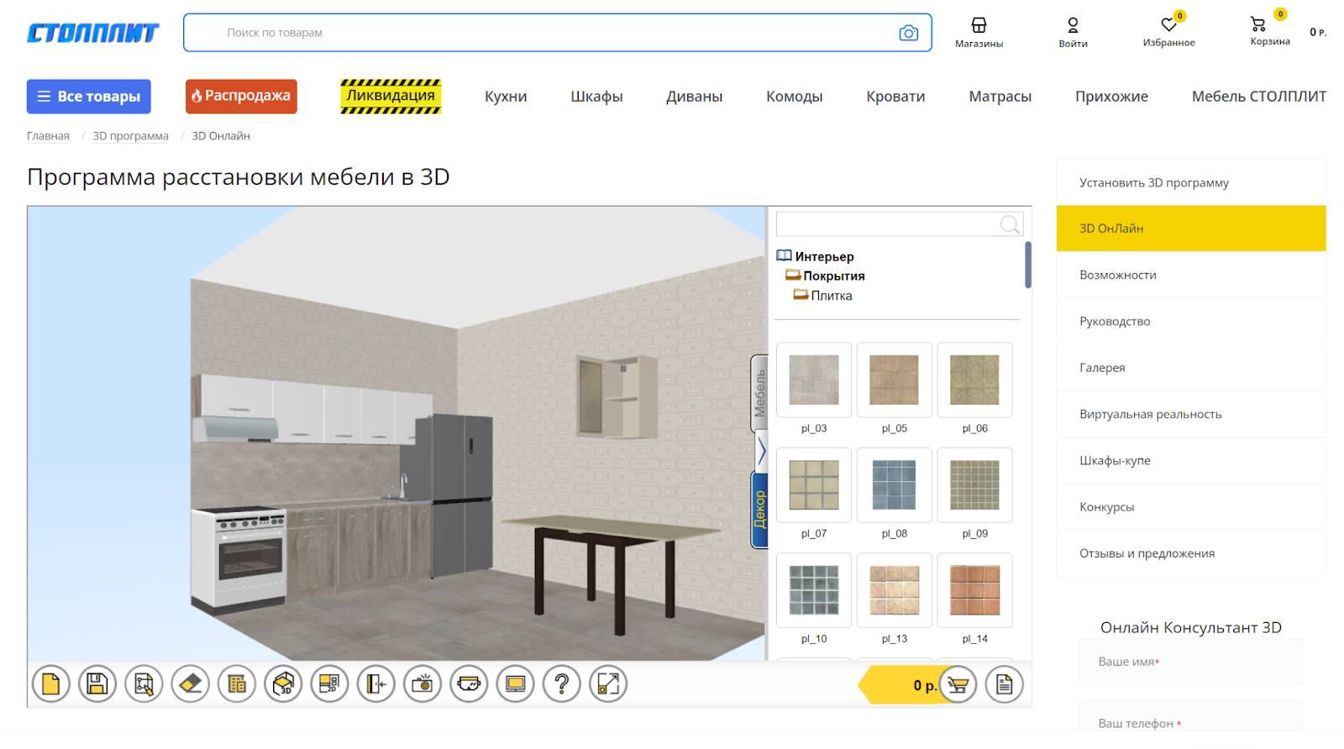Open the Руководство sidebar menu item

(x=1115, y=322)
